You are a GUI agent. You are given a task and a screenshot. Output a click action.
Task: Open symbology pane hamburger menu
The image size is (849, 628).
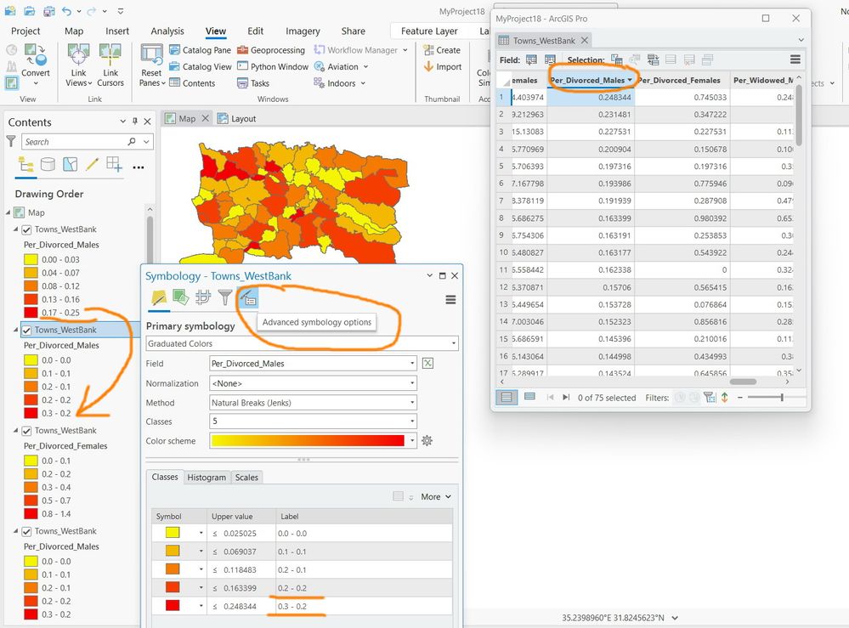(x=450, y=299)
